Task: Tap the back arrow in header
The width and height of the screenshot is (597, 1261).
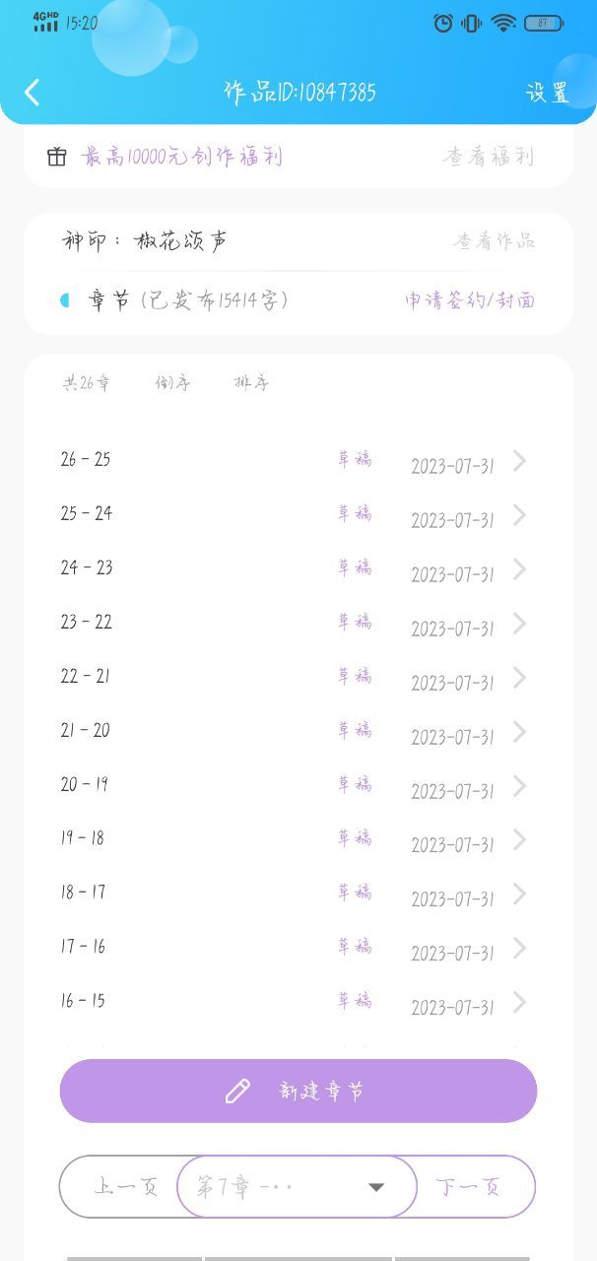Action: tap(33, 93)
